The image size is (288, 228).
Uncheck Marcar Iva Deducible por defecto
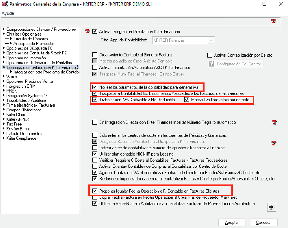point(187,100)
